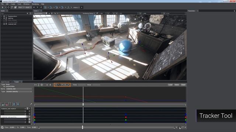Click the add track icon in Tracker
Viewport: 236px width, 132px height.
click(3, 104)
